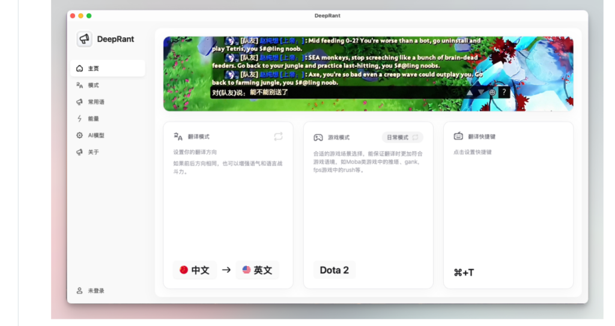Click the DeepRant megaphone logo icon
Screen dimensions: 615x326
click(x=84, y=39)
